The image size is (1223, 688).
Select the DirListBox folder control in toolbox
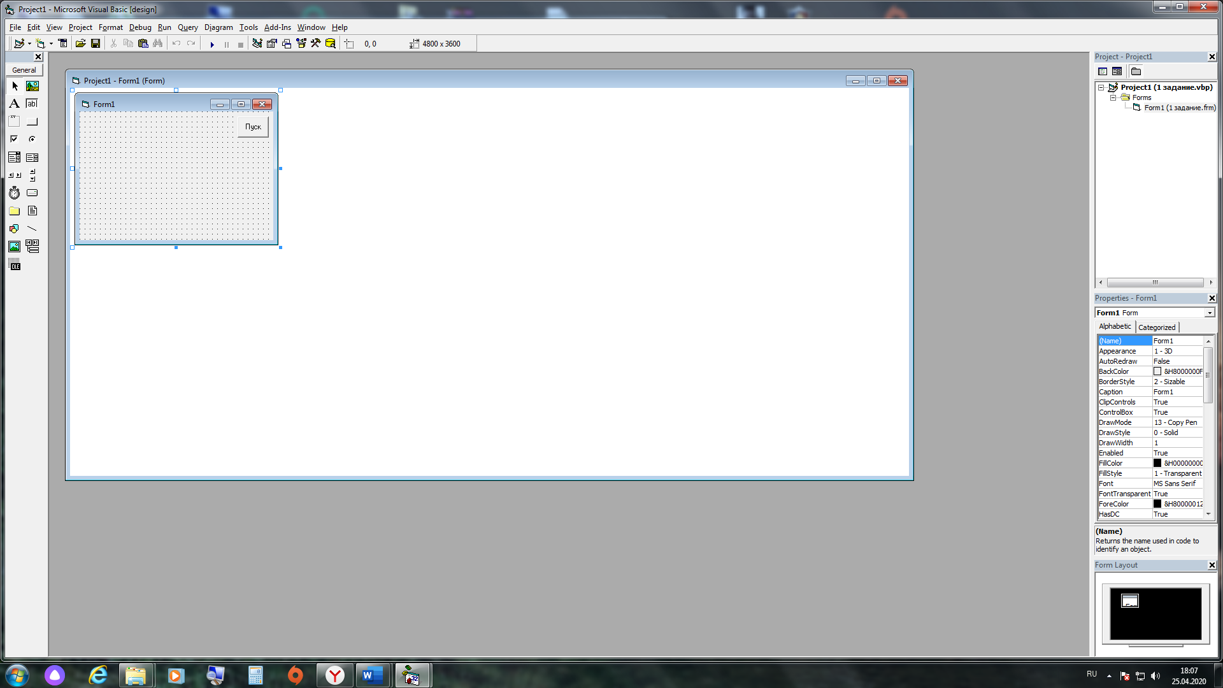[x=15, y=211]
